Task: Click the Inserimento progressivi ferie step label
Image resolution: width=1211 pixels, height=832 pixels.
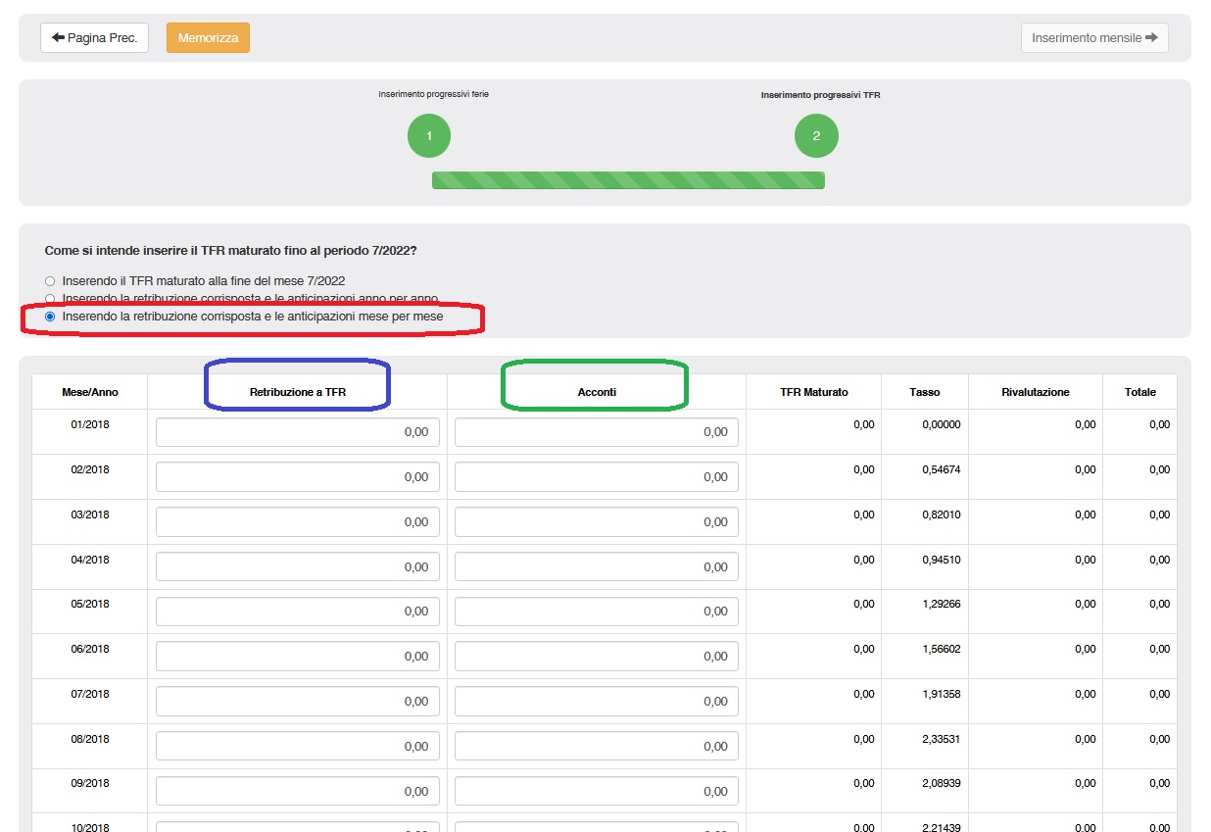Action: click(433, 94)
